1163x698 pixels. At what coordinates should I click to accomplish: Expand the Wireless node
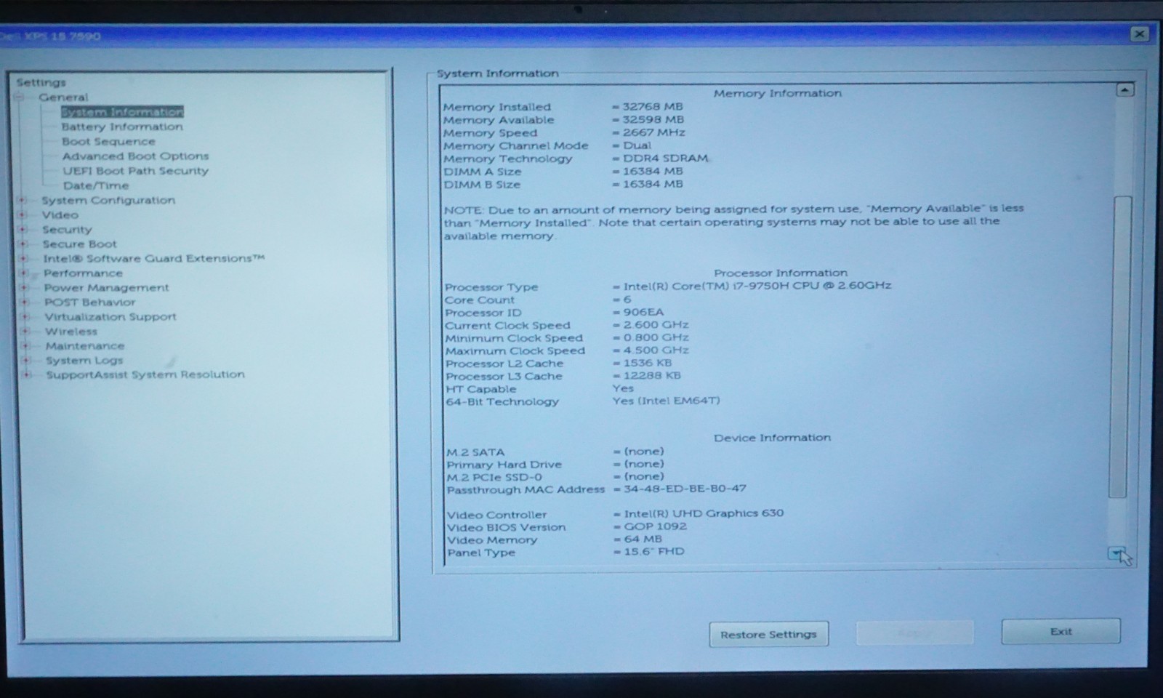pyautogui.click(x=25, y=331)
